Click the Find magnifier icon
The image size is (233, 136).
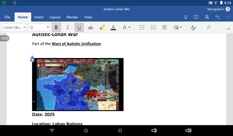[x=209, y=27]
